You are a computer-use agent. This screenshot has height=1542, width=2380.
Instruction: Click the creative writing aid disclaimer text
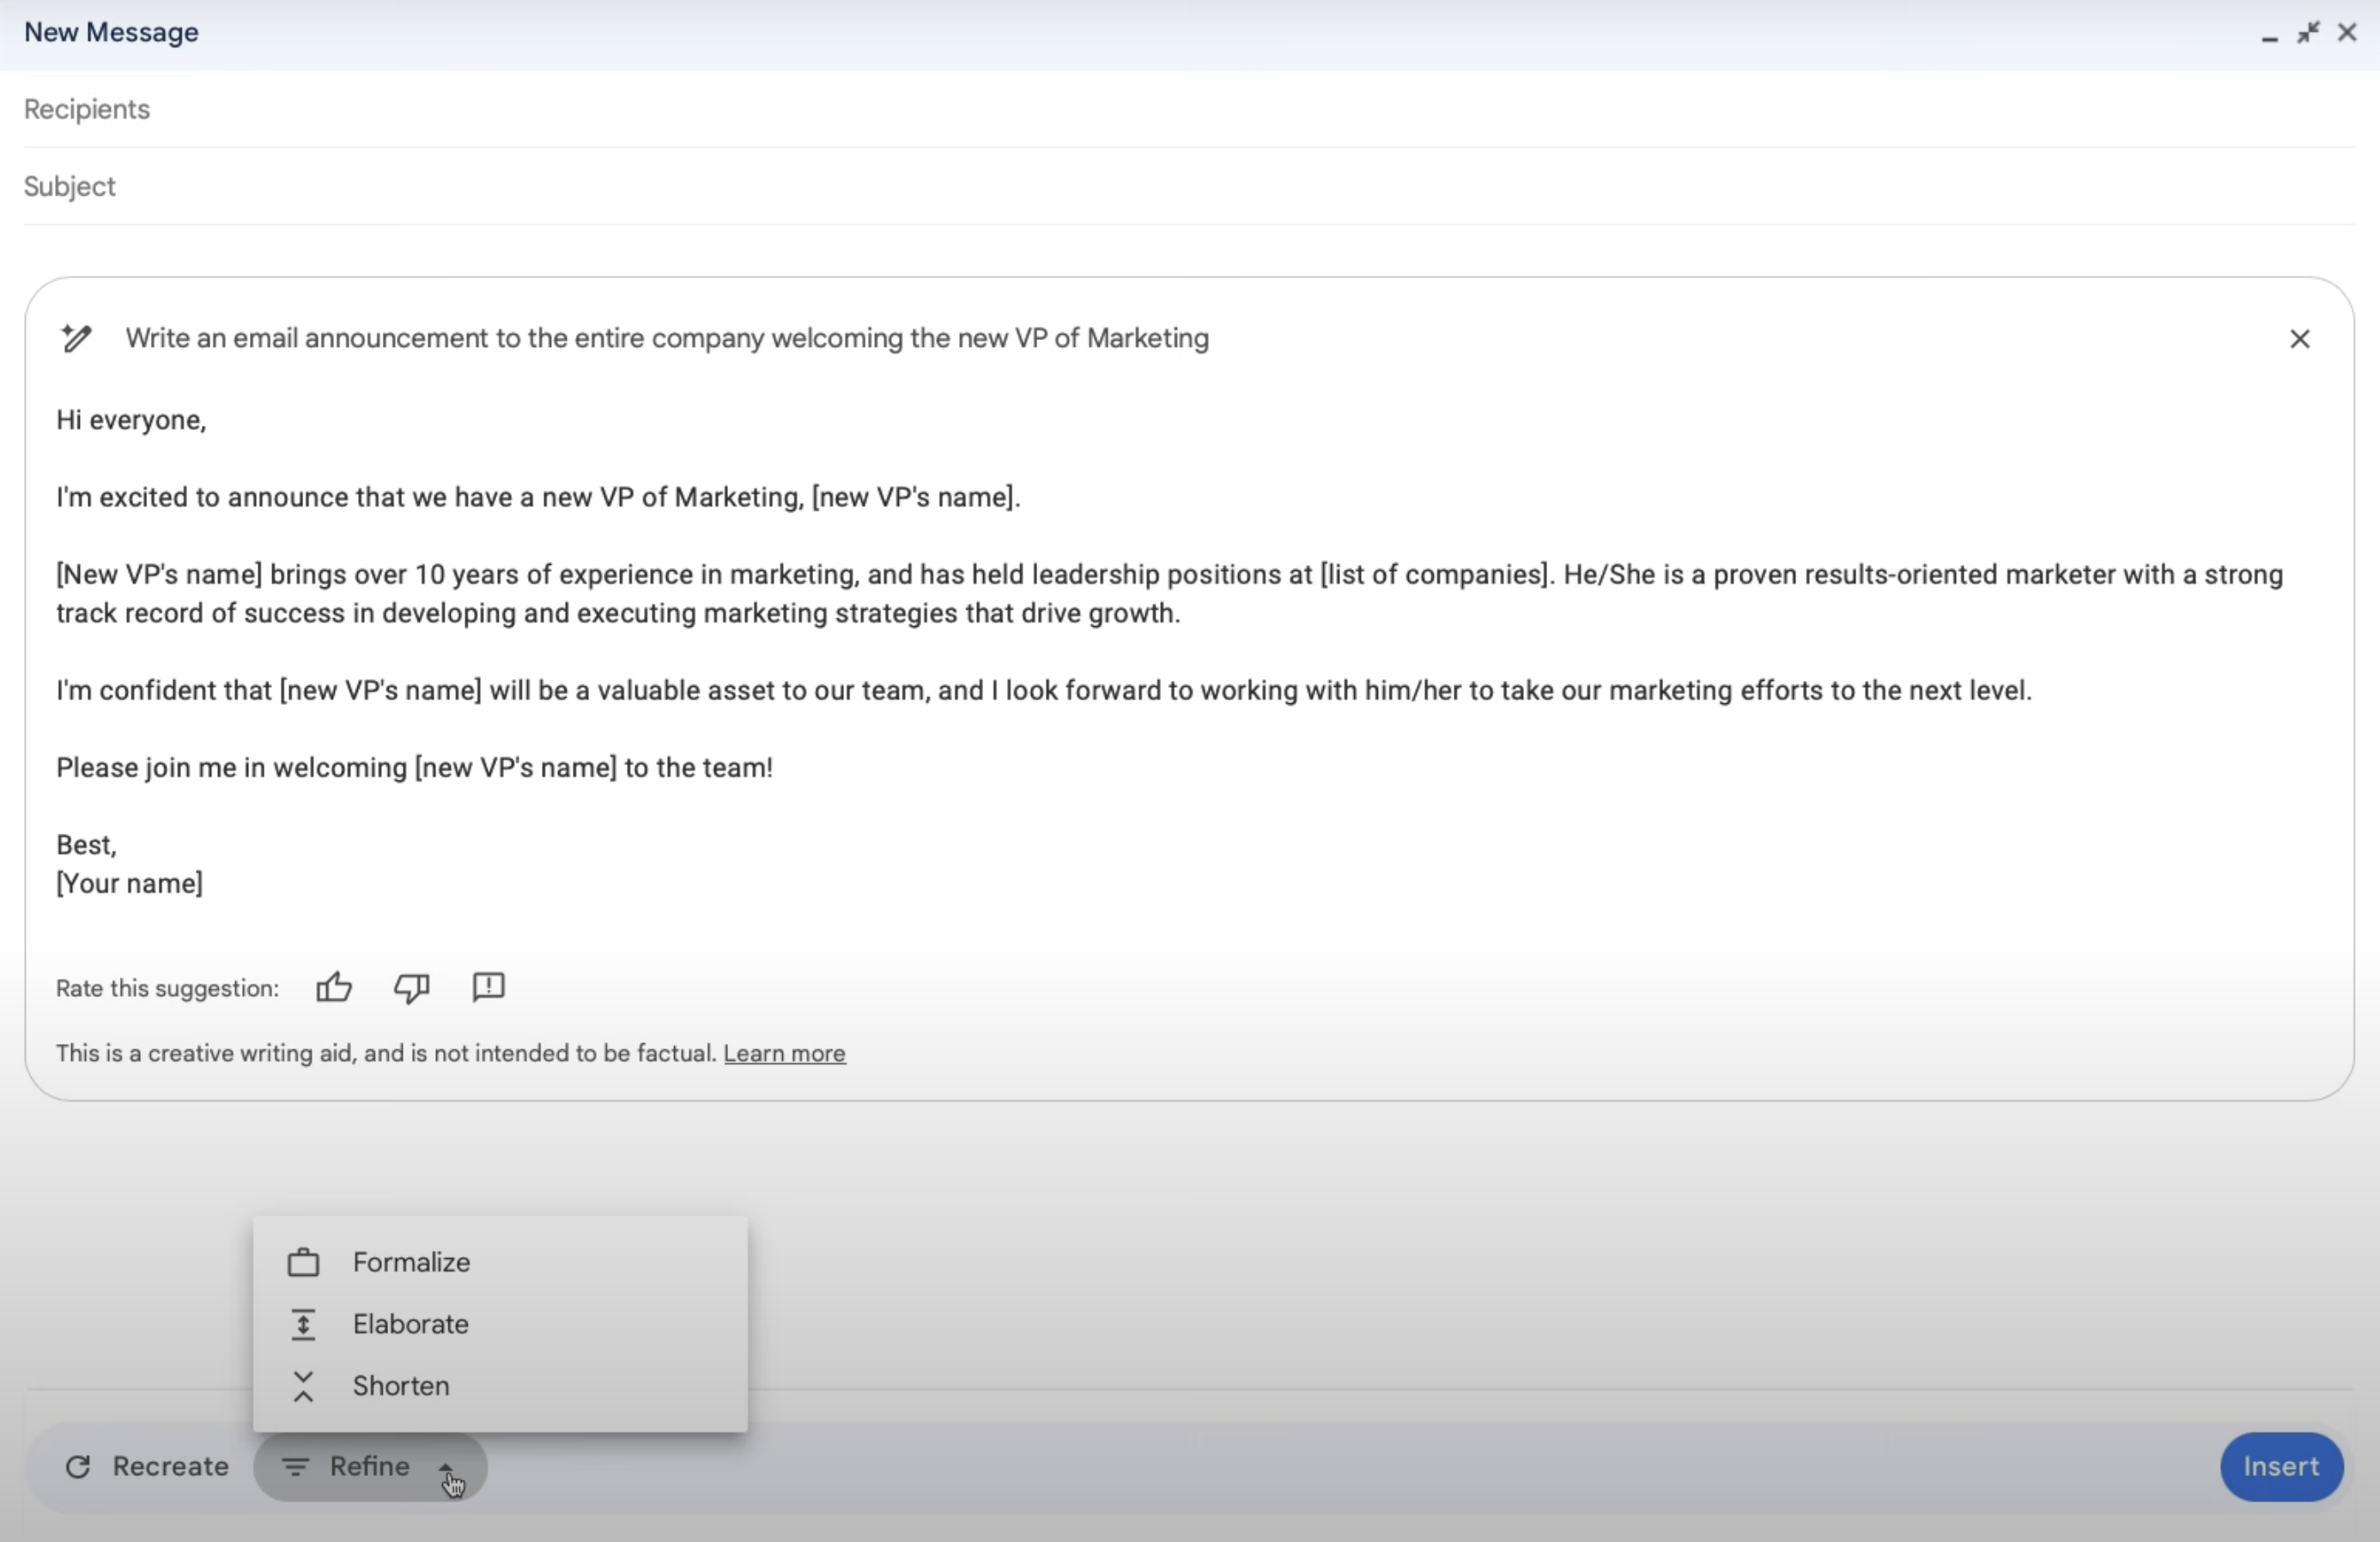386,1054
